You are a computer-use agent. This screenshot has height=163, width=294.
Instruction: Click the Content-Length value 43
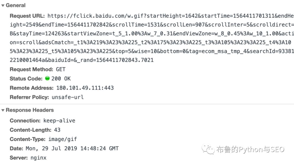pos(57,130)
